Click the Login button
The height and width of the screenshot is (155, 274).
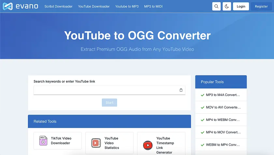(x=241, y=6)
